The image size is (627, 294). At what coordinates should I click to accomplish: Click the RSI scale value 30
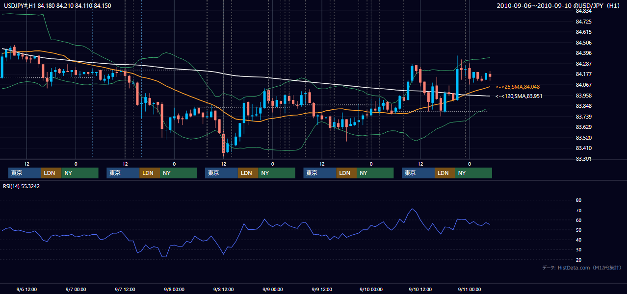click(x=578, y=250)
